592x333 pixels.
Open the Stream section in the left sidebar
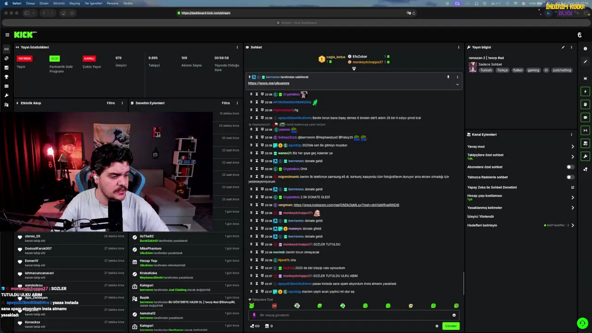[6, 49]
